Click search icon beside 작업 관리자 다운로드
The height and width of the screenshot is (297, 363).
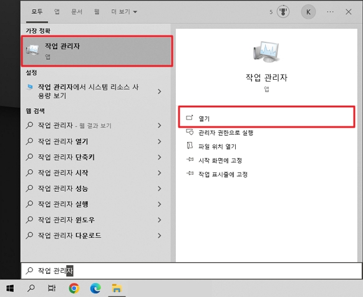29,235
